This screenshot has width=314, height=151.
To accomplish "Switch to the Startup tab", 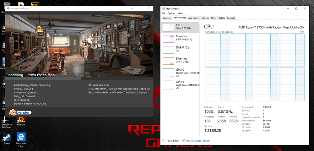I will point(205,18).
